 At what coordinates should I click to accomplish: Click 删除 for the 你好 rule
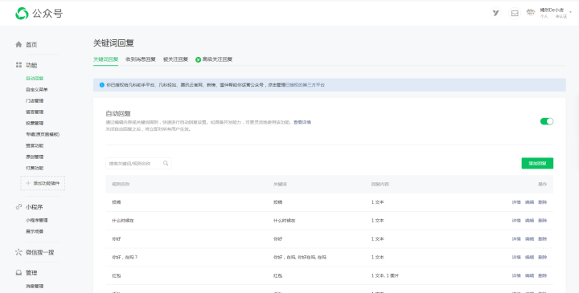pos(543,239)
